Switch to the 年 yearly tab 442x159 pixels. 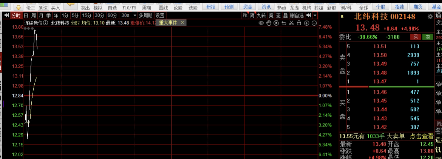pyautogui.click(x=56, y=15)
